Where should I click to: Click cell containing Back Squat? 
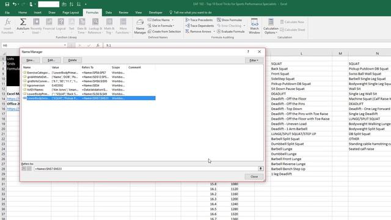pos(301,68)
